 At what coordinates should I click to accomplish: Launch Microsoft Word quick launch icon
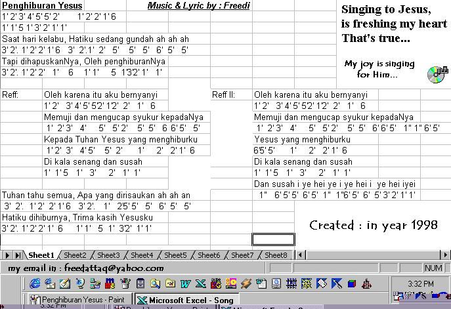[x=186, y=284]
